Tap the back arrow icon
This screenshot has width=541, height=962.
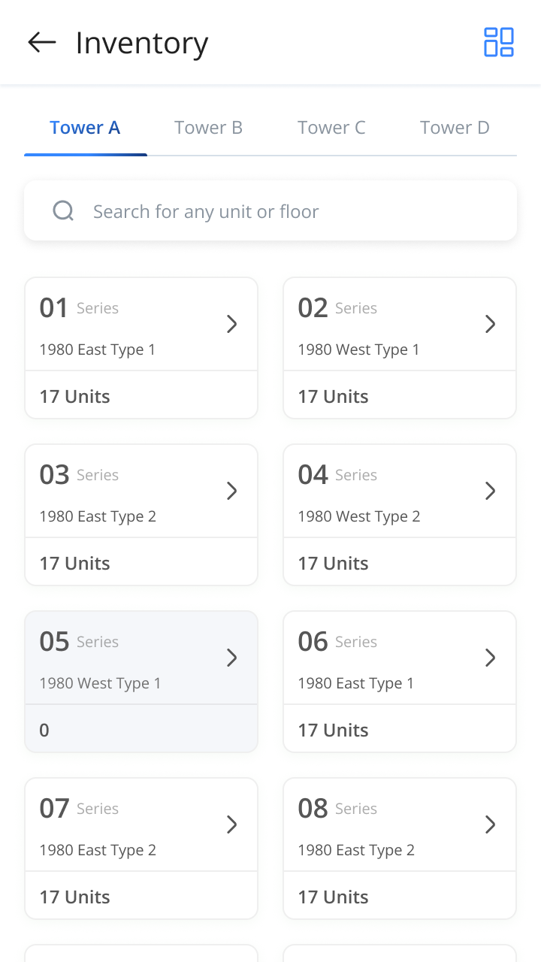point(42,43)
